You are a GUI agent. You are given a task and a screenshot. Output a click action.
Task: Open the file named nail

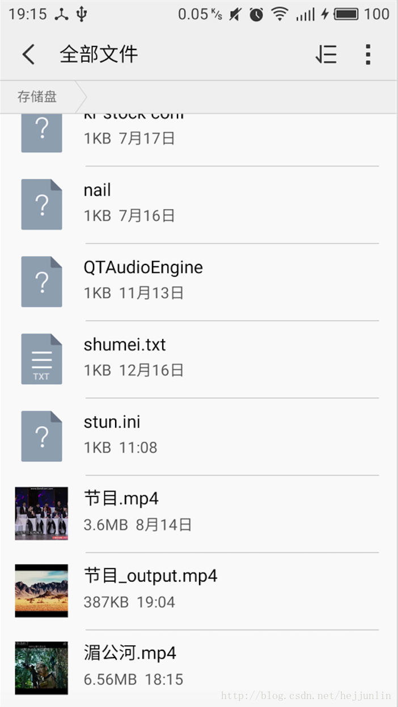[x=97, y=190]
